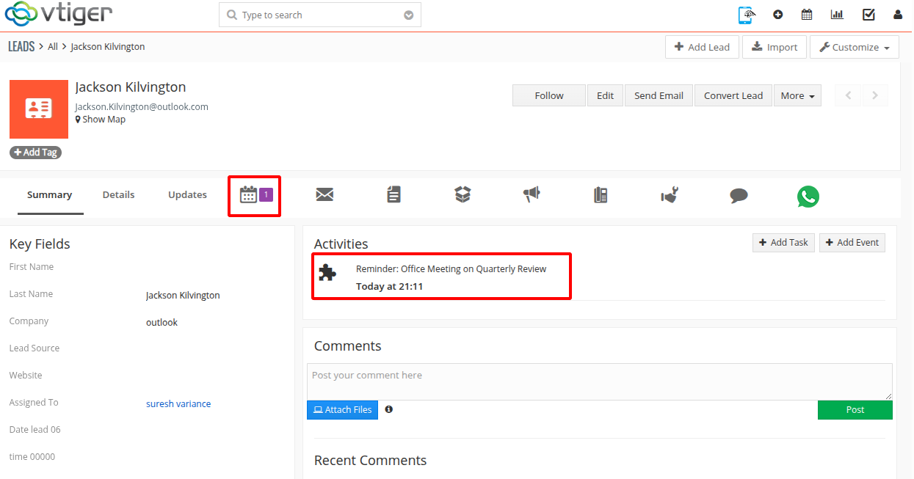Open the chat bubble comments tab icon

[x=739, y=196]
